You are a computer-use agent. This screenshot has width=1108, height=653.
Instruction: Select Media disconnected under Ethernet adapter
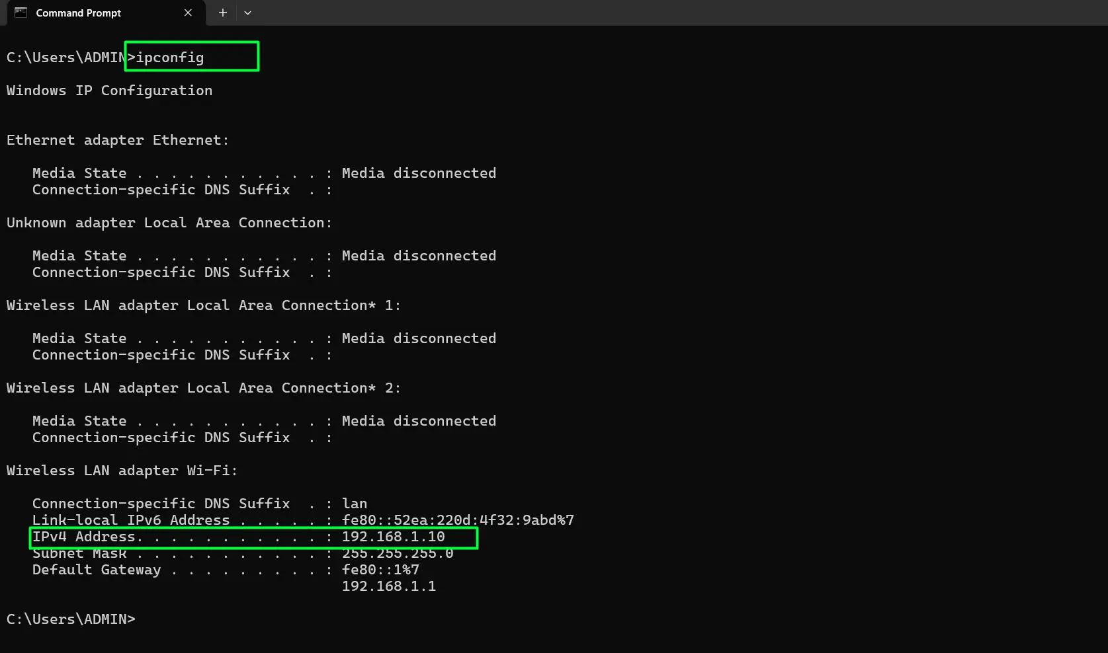419,173
